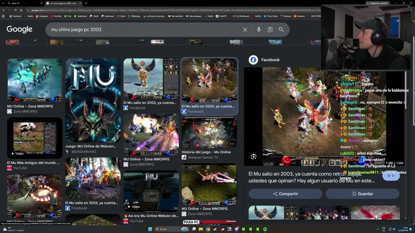This screenshot has height=233, width=415.
Task: Open Discord from the taskbar
Action: coord(236,229)
